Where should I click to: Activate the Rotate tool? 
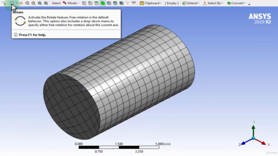click(x=12, y=3)
